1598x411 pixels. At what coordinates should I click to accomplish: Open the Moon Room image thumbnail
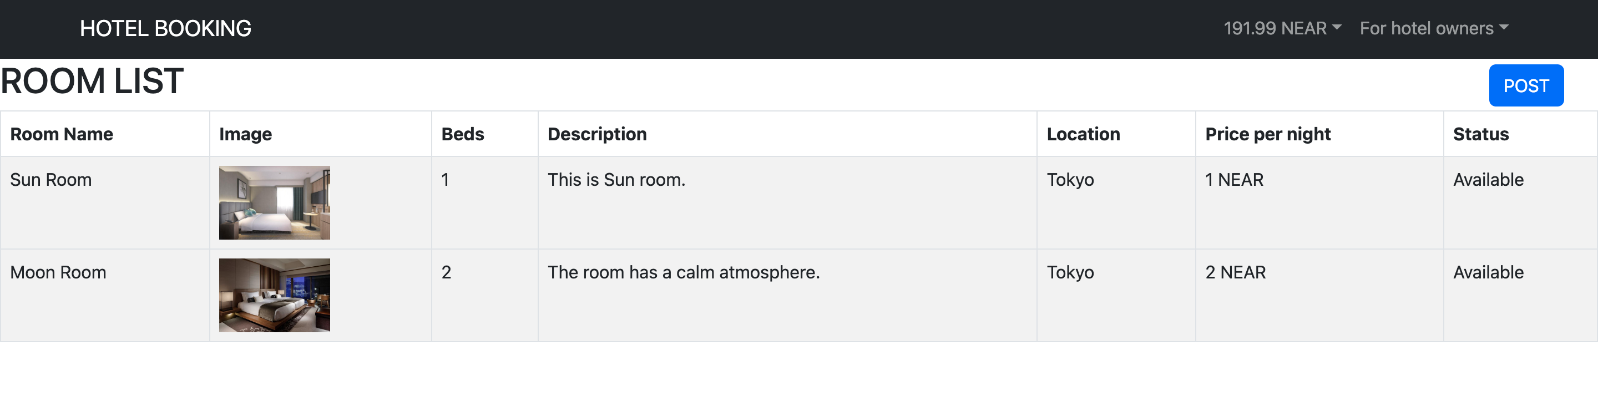274,295
